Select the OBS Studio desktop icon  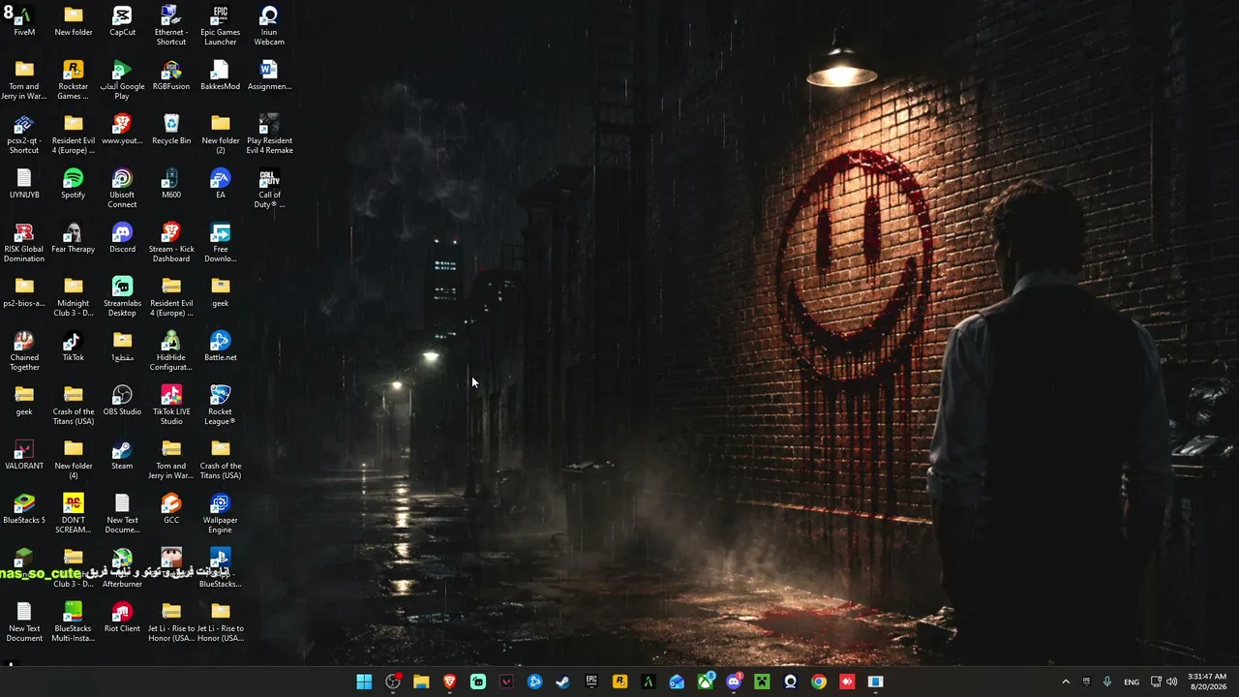[x=122, y=401]
